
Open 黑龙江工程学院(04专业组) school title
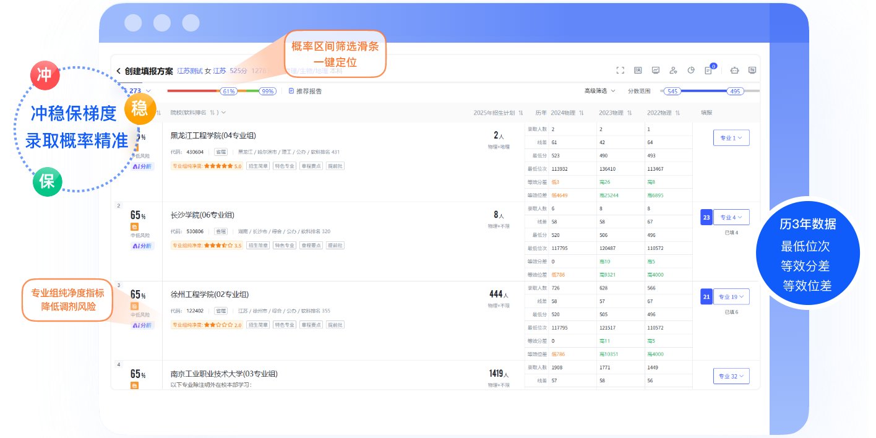point(213,135)
